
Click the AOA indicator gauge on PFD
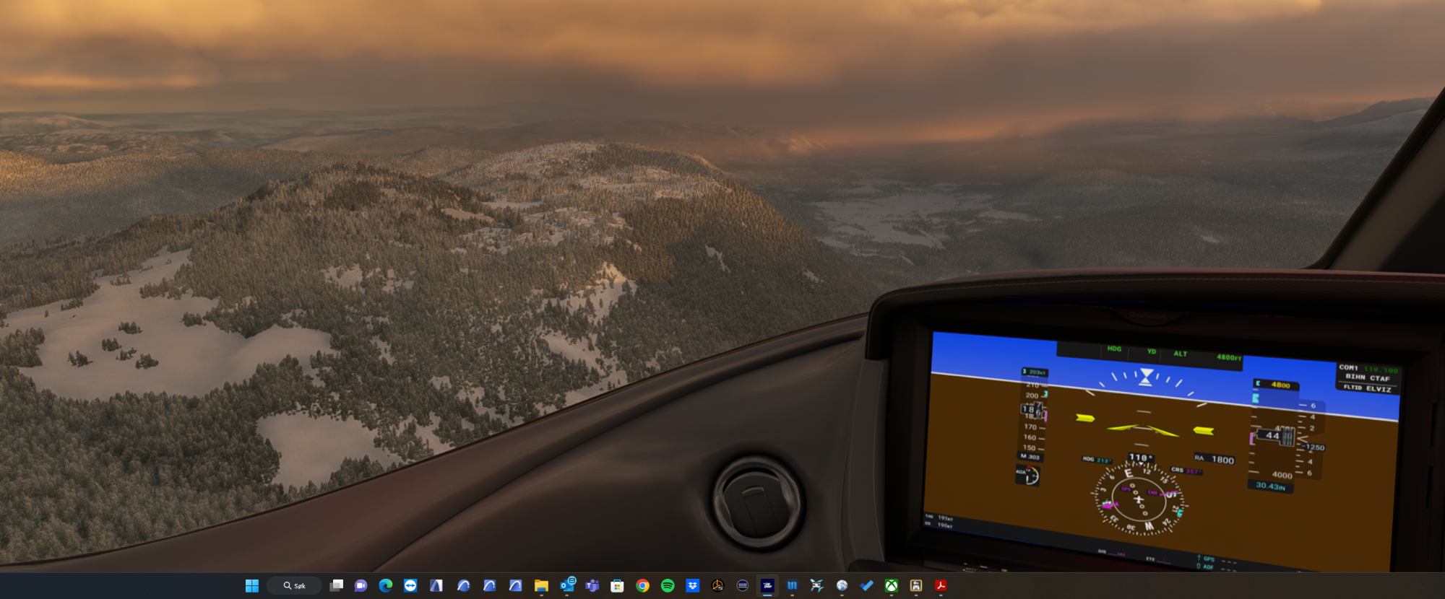(x=1028, y=475)
